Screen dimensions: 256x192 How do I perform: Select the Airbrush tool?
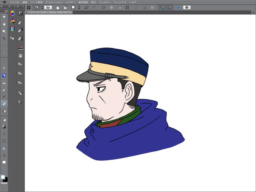[x=4, y=90]
